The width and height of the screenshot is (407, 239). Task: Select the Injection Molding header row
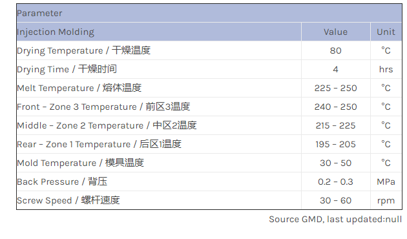click(x=209, y=32)
